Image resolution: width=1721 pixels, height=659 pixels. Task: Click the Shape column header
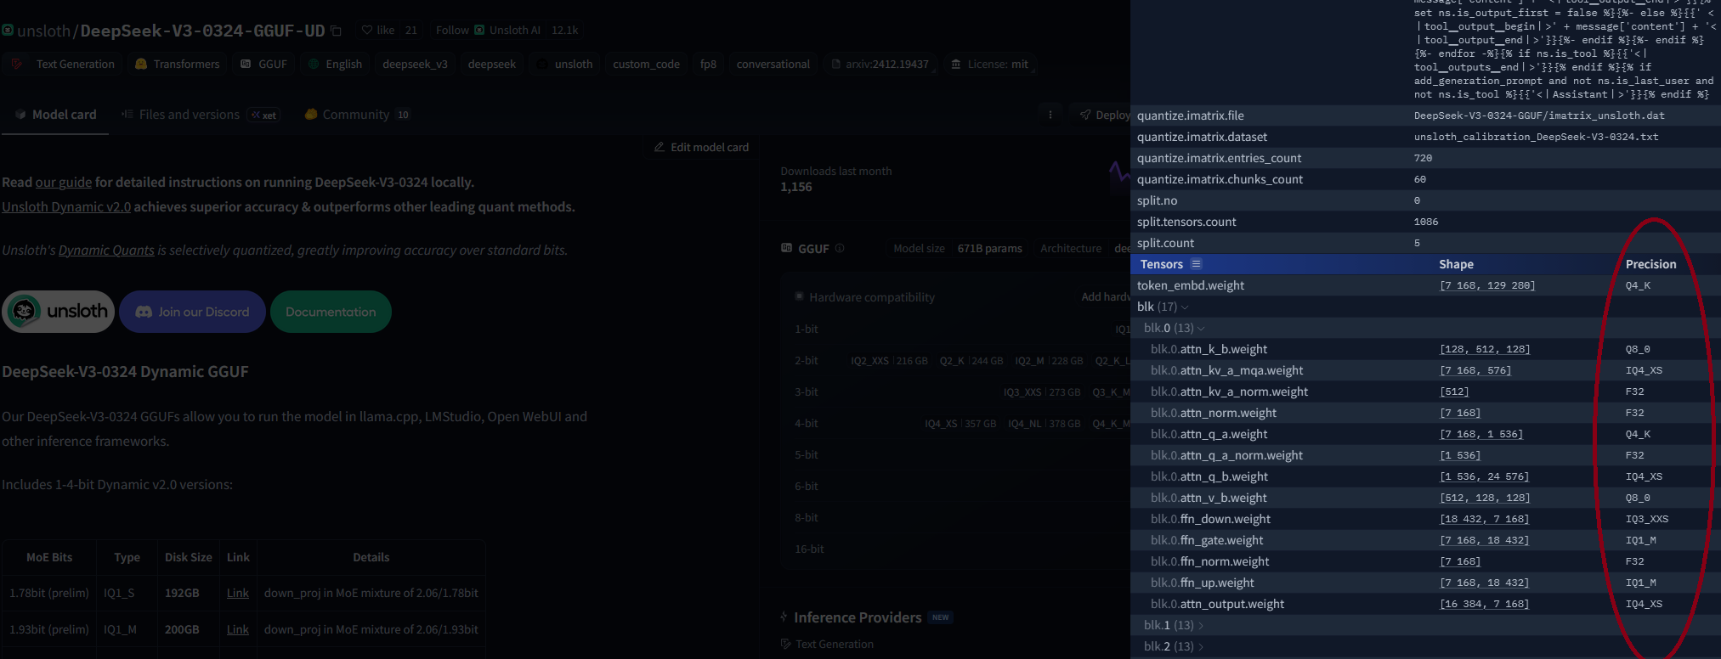pyautogui.click(x=1456, y=264)
